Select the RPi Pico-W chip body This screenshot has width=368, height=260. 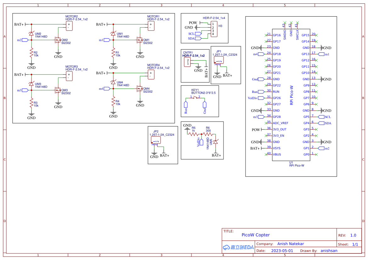coord(291,95)
